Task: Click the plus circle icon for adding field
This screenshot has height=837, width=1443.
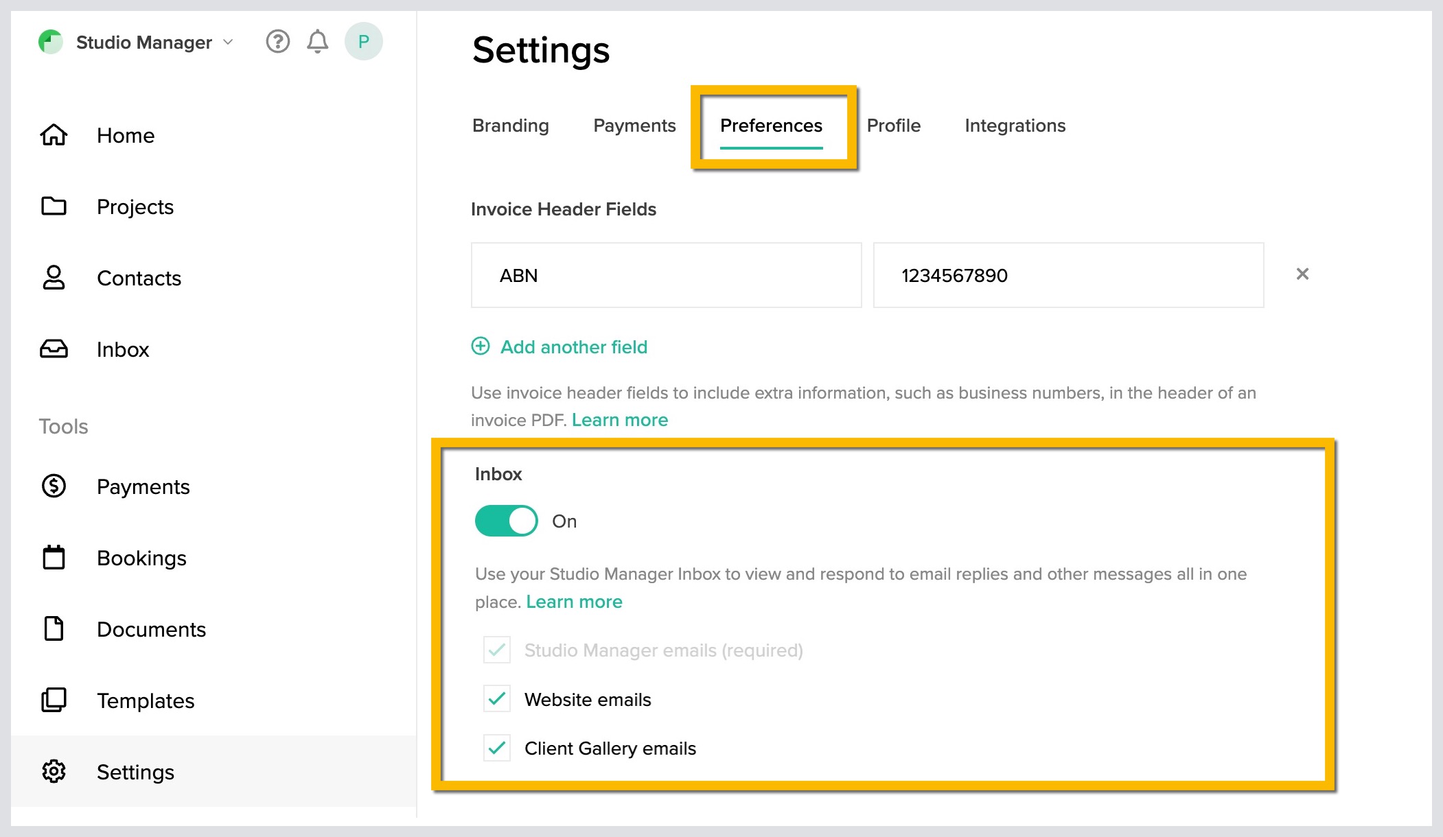Action: [x=481, y=346]
